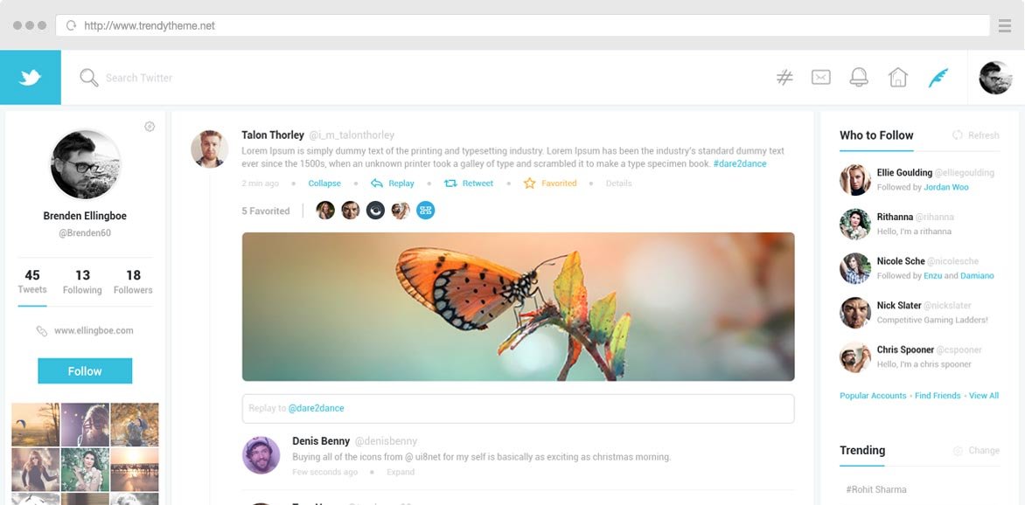Viewport: 1025px width, 505px height.
Task: Toggle the Favorited star on Talon's tweet
Action: coord(550,183)
